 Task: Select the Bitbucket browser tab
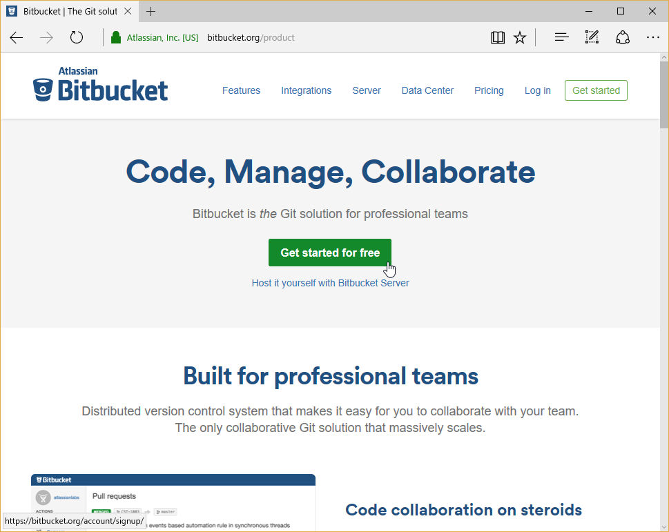(70, 12)
